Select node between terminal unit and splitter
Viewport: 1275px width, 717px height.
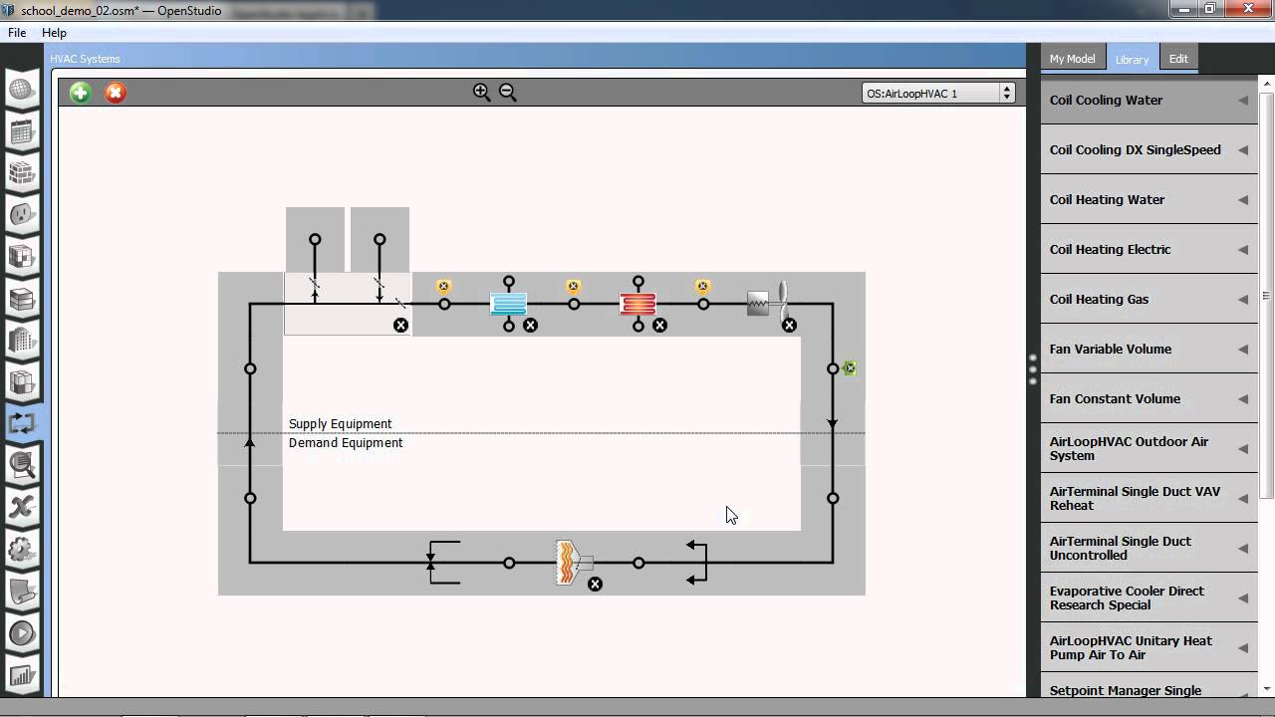coord(638,563)
